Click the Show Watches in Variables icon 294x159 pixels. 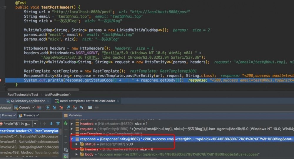[66, 156]
